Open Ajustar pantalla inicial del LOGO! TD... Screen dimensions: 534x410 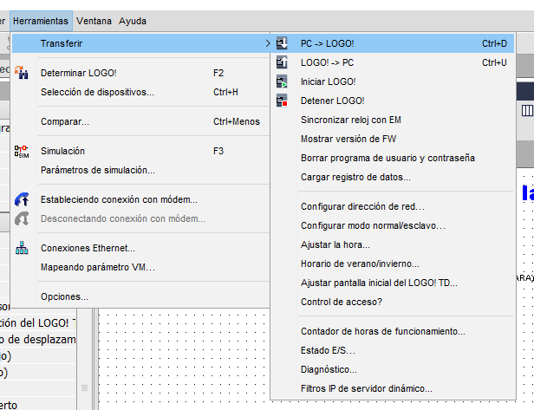coord(393,283)
